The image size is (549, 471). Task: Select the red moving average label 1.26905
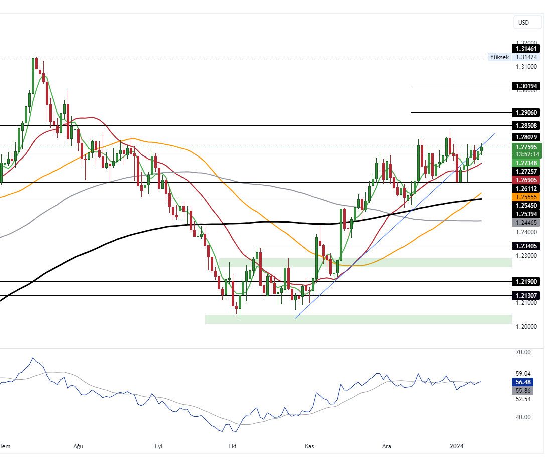click(525, 180)
